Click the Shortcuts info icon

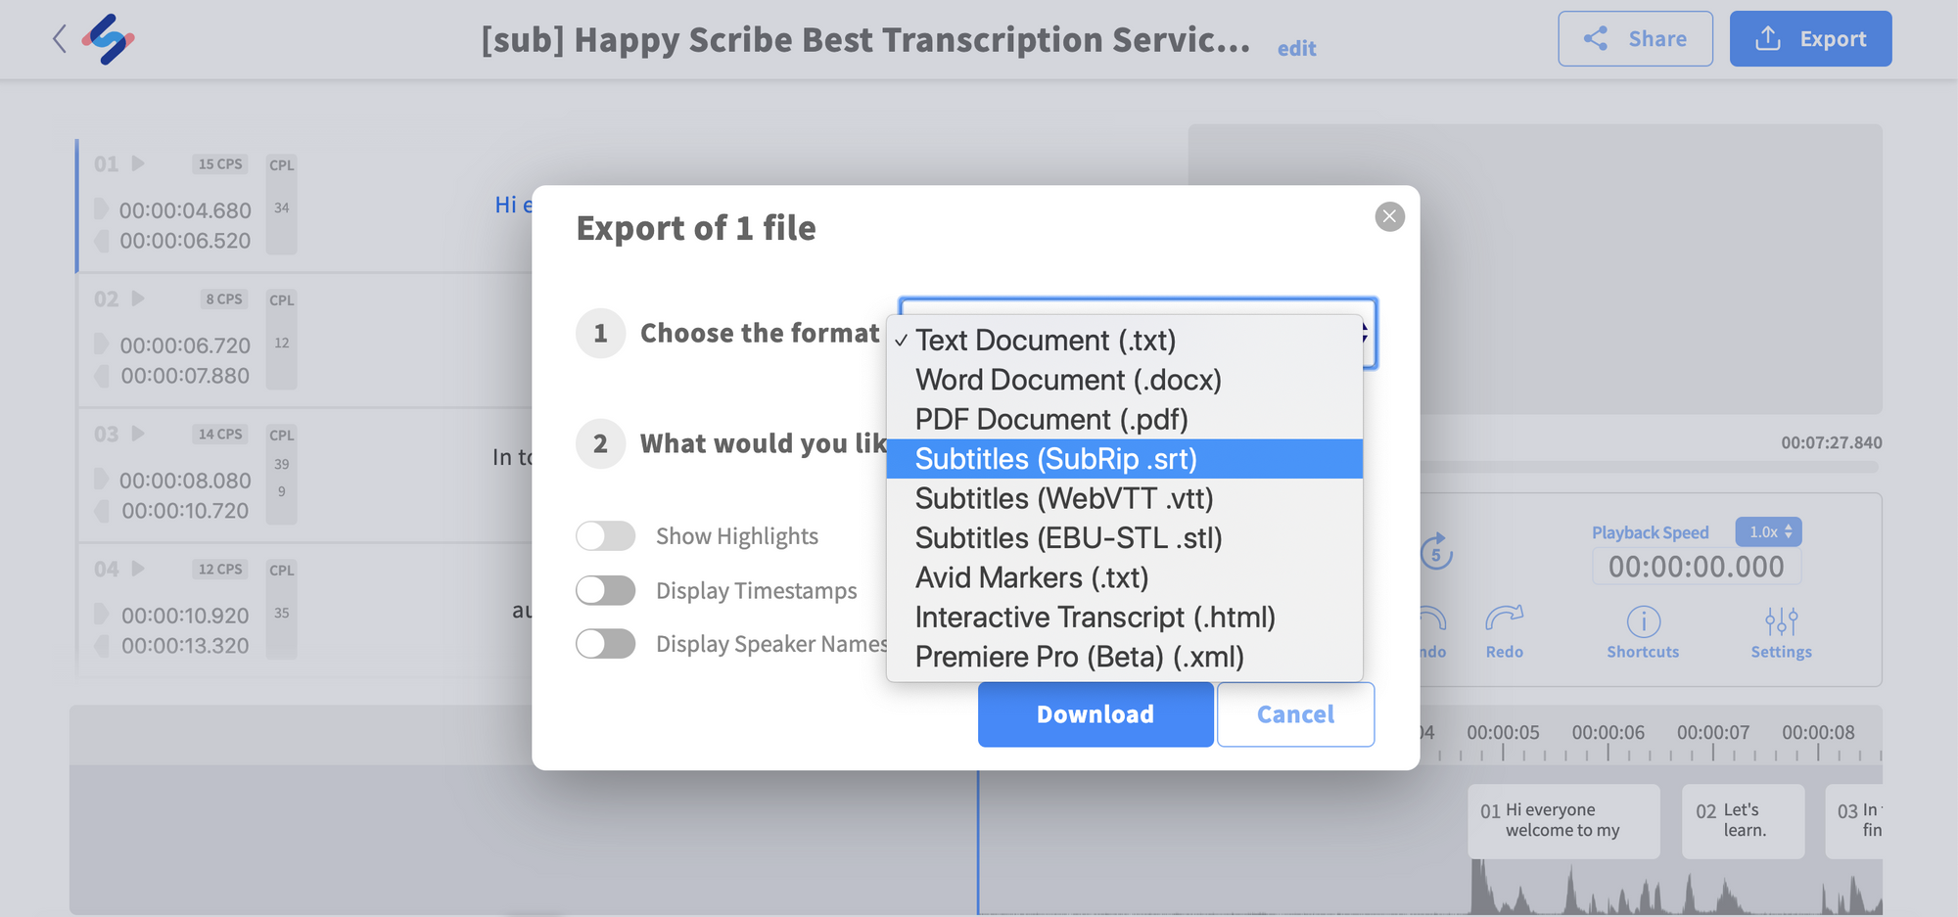[1643, 621]
